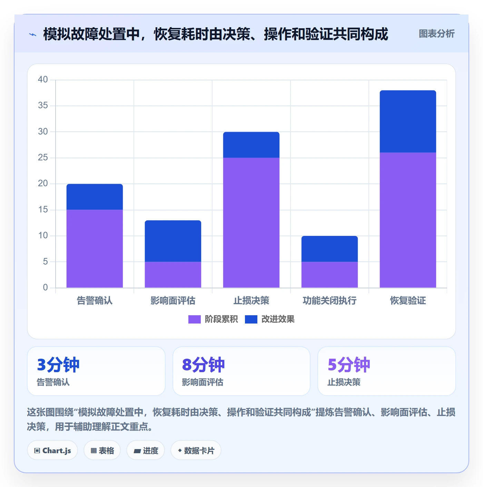Click the blue segment of the 恢复验证 bar
This screenshot has height=487, width=483.
[x=408, y=121]
